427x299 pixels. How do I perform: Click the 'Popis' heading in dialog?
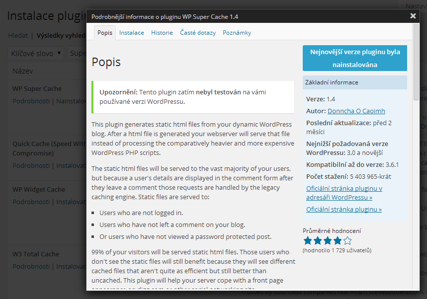coord(106,62)
